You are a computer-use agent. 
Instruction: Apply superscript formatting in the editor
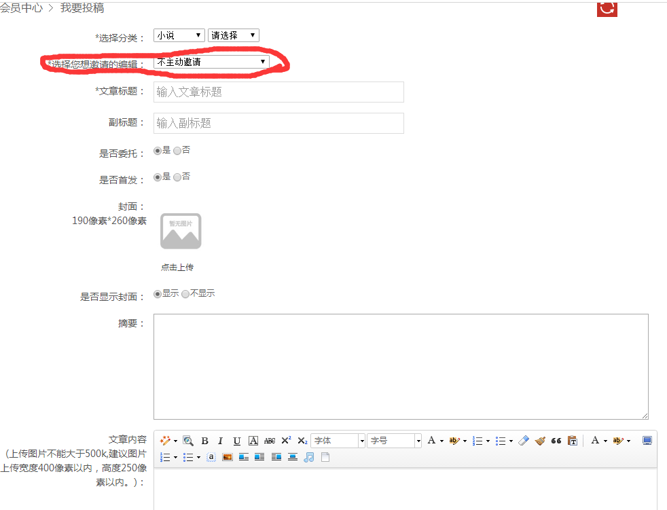(285, 440)
